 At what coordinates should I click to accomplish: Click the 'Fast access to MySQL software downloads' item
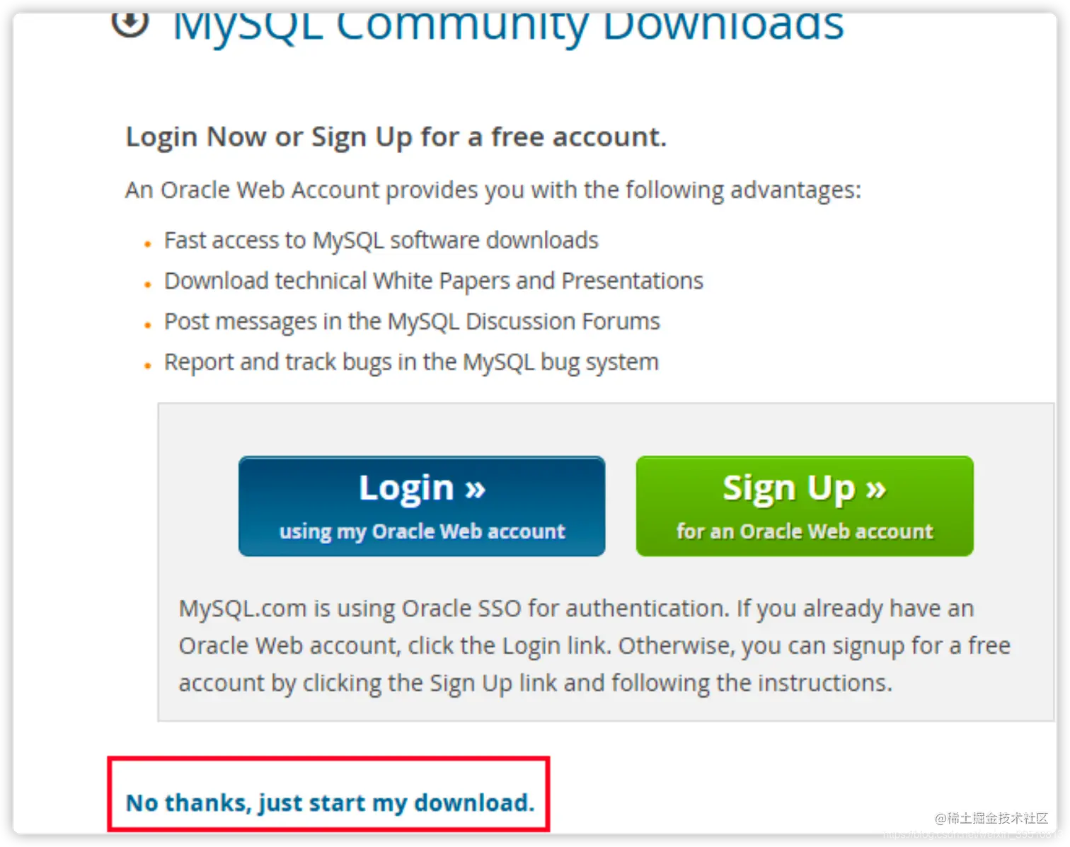[381, 241]
